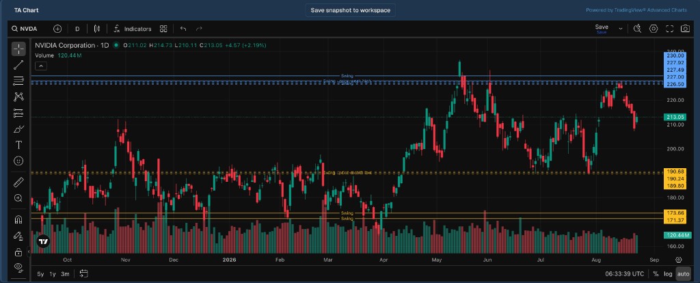Save the chart layout with Save button
Screen dimensions: 700x283
tap(602, 29)
